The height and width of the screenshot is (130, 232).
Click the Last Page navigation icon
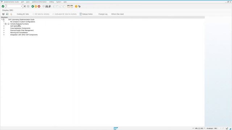(x=64, y=6)
